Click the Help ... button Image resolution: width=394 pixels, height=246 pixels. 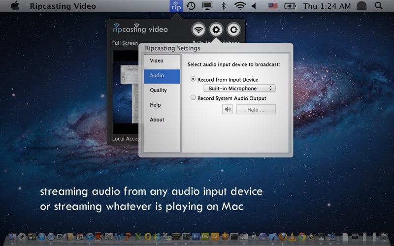256,110
